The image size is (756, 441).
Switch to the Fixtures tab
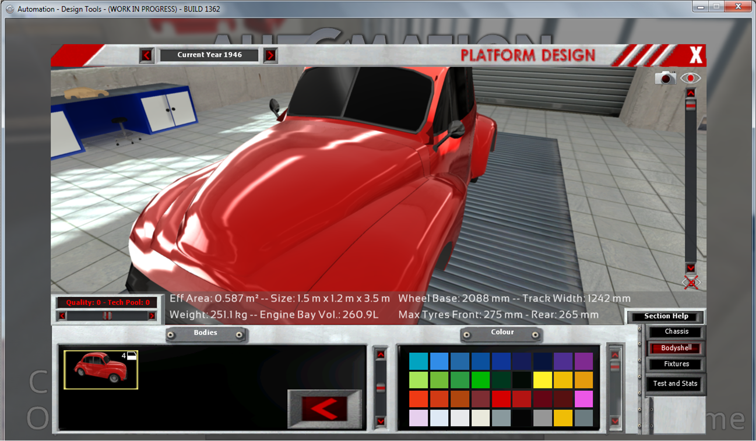pyautogui.click(x=676, y=364)
